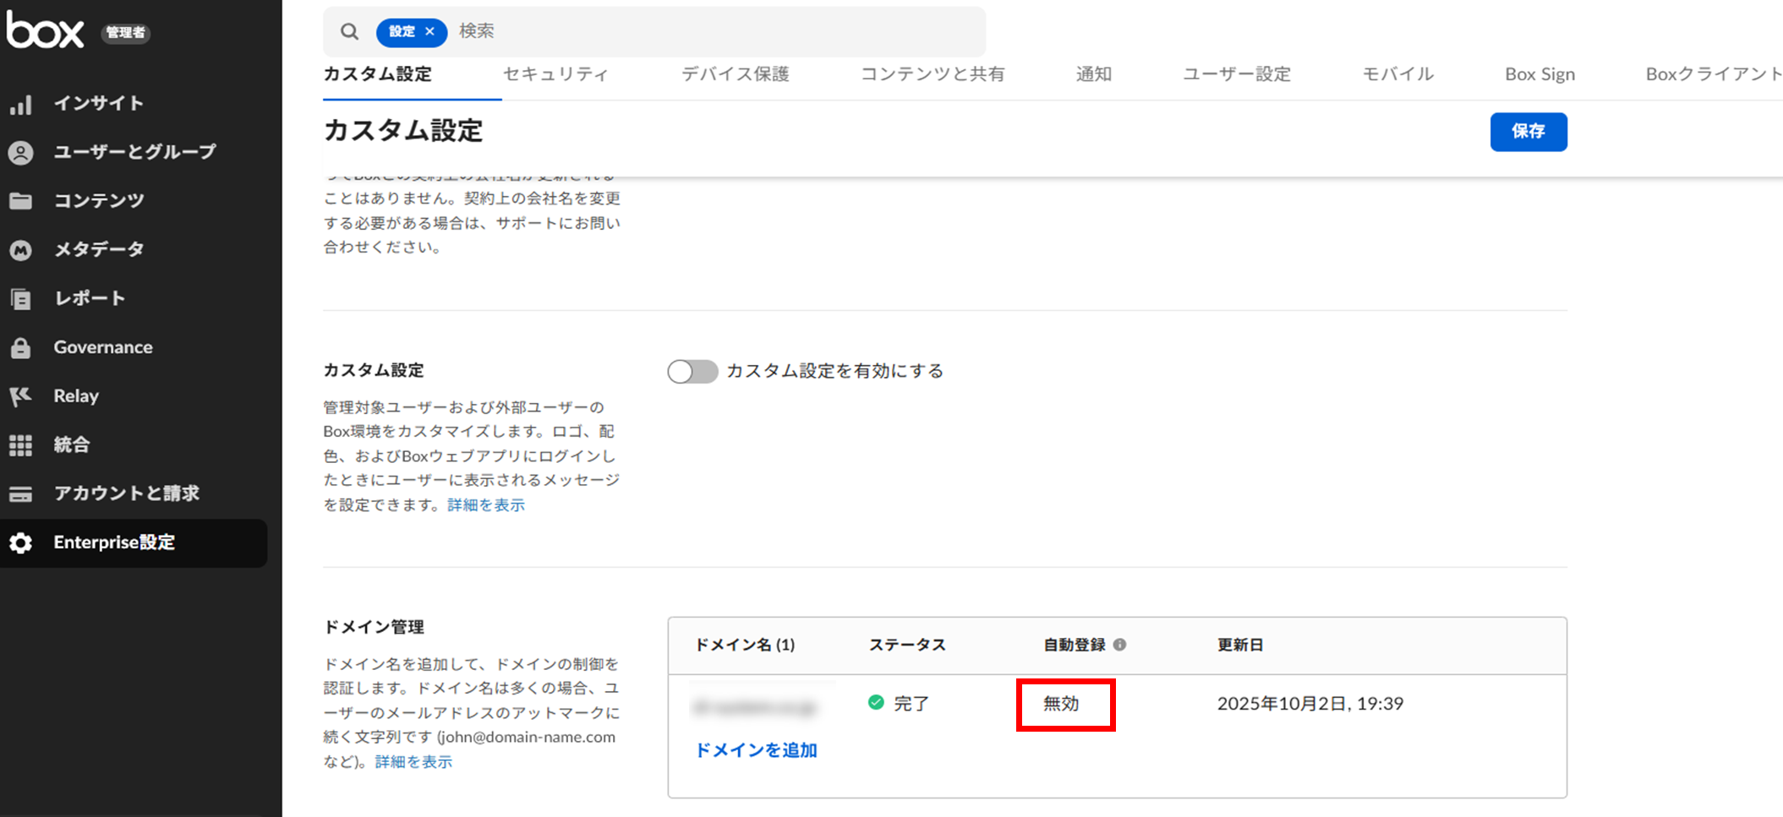
Task: Remove the 設定 search filter chip
Action: pyautogui.click(x=429, y=31)
